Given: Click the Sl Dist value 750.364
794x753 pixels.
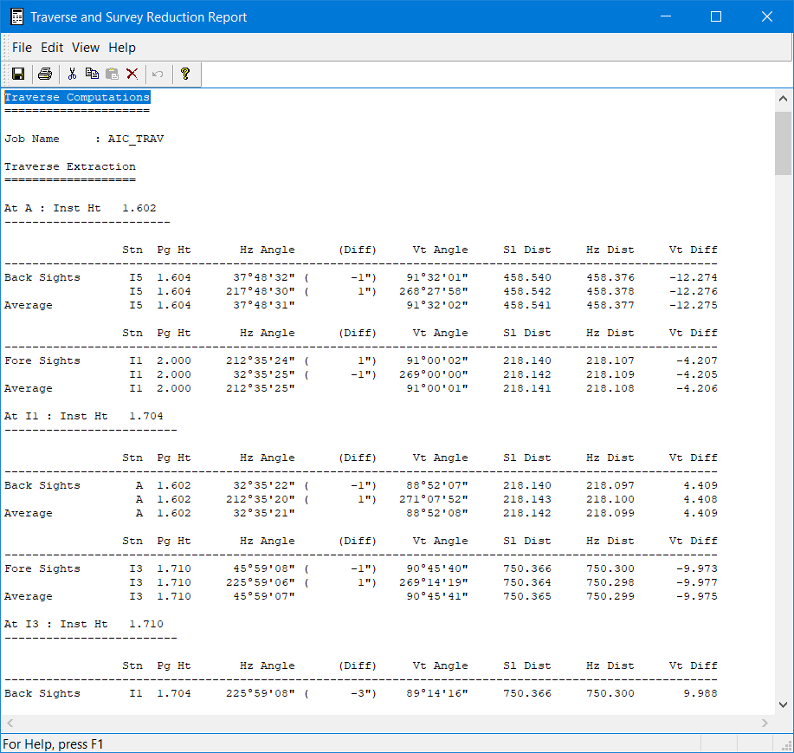Looking at the screenshot, I should pos(527,582).
